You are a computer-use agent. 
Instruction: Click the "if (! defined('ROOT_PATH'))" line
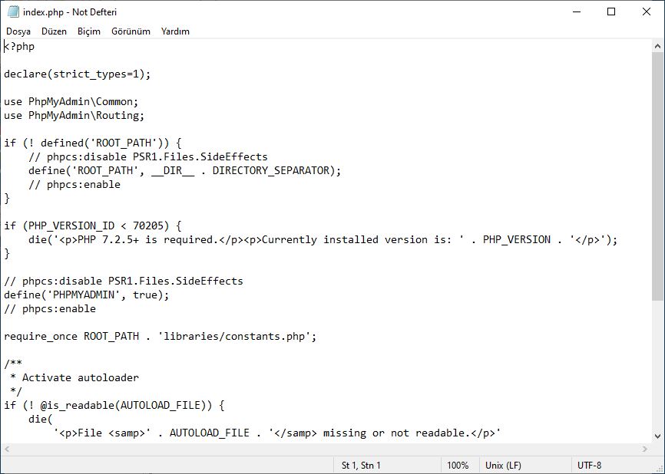click(93, 143)
